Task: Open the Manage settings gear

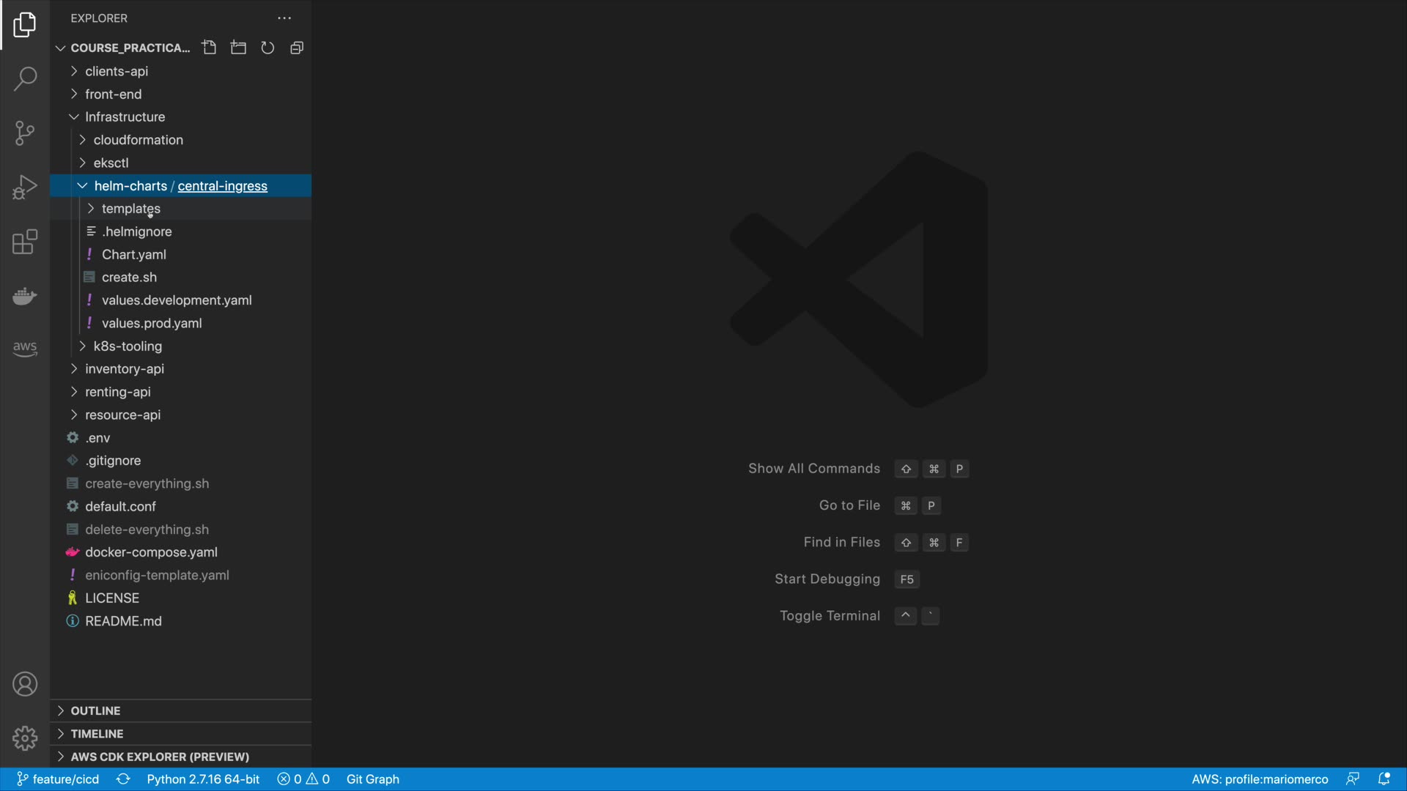Action: (x=25, y=738)
